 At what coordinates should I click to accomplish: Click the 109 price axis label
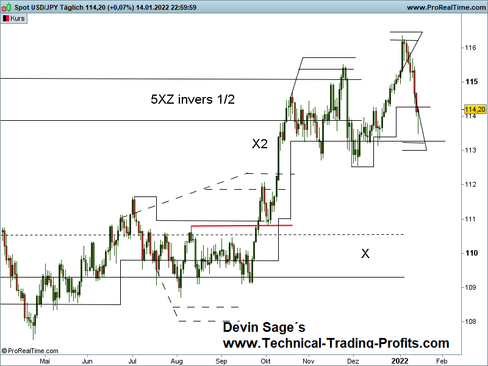click(x=470, y=287)
